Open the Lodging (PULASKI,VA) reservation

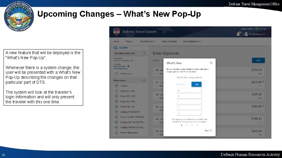130,112
